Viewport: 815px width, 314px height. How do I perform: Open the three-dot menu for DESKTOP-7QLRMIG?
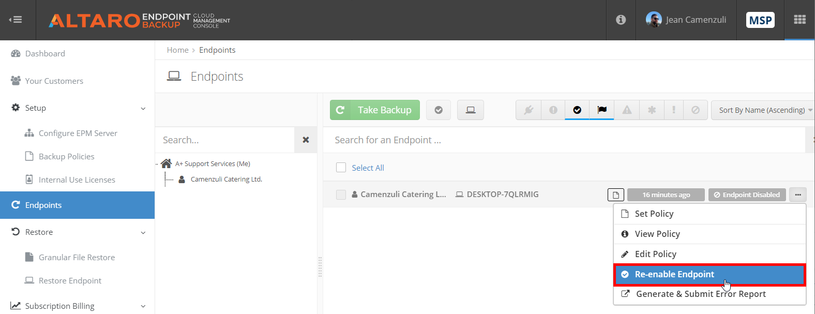(798, 195)
